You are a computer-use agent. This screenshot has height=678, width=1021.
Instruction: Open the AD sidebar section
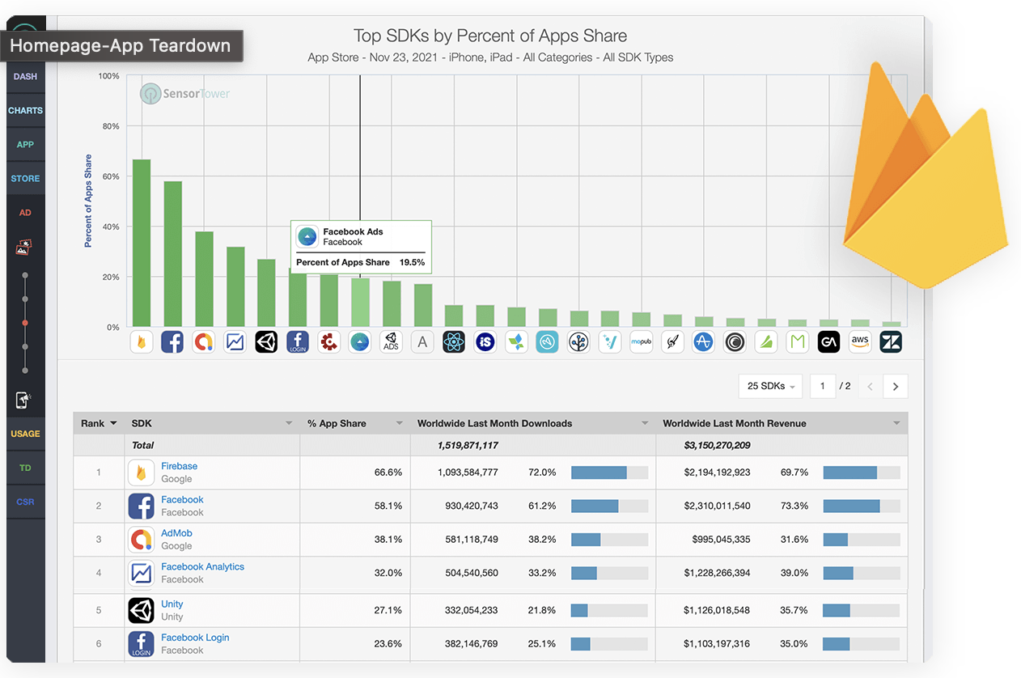[x=25, y=213]
